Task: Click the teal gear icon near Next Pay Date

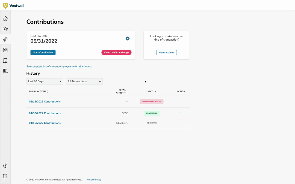Action: [127, 38]
